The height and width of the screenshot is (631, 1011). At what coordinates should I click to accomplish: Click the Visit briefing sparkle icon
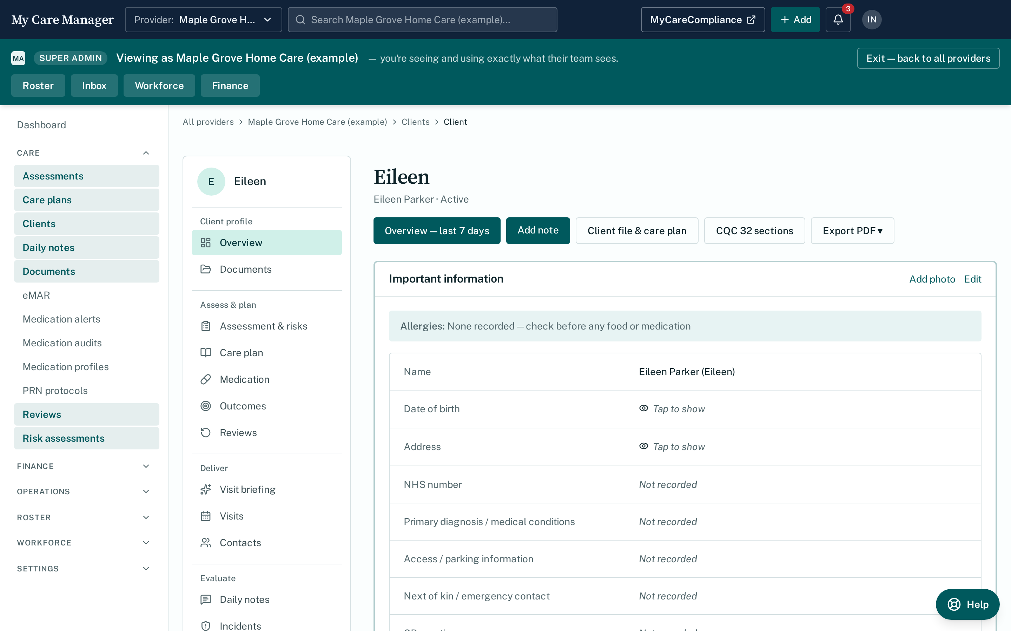pos(206,489)
